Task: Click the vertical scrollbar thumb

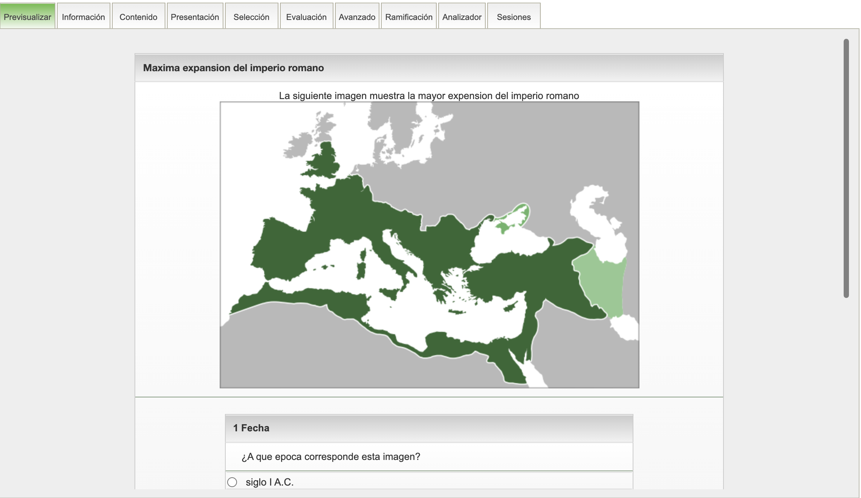Action: pyautogui.click(x=846, y=168)
